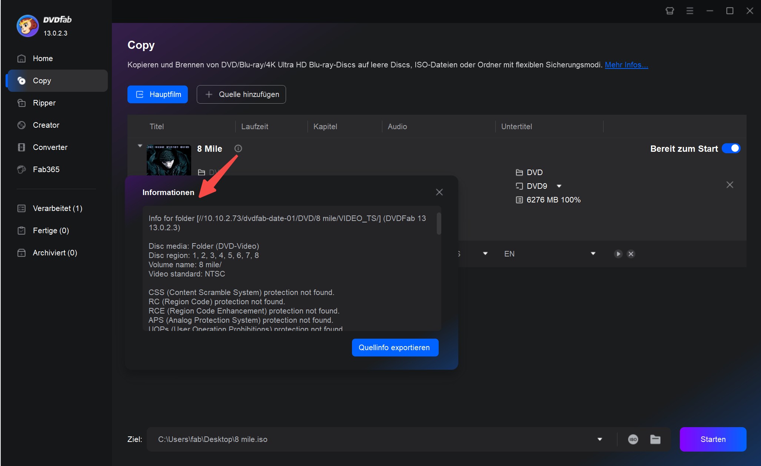The image size is (761, 466).
Task: Collapse the 8 Mile title row
Action: [x=140, y=146]
